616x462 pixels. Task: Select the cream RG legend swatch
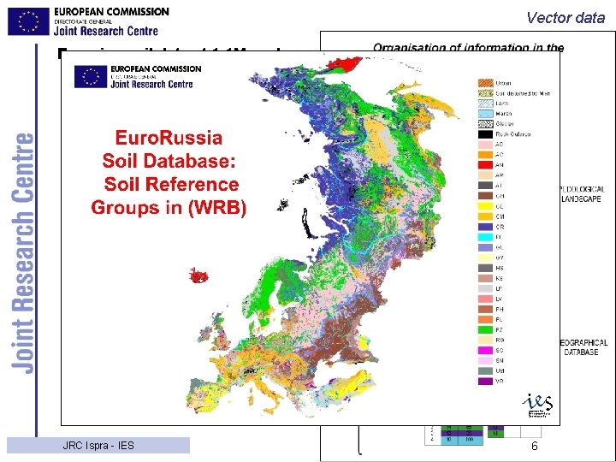tap(486, 340)
